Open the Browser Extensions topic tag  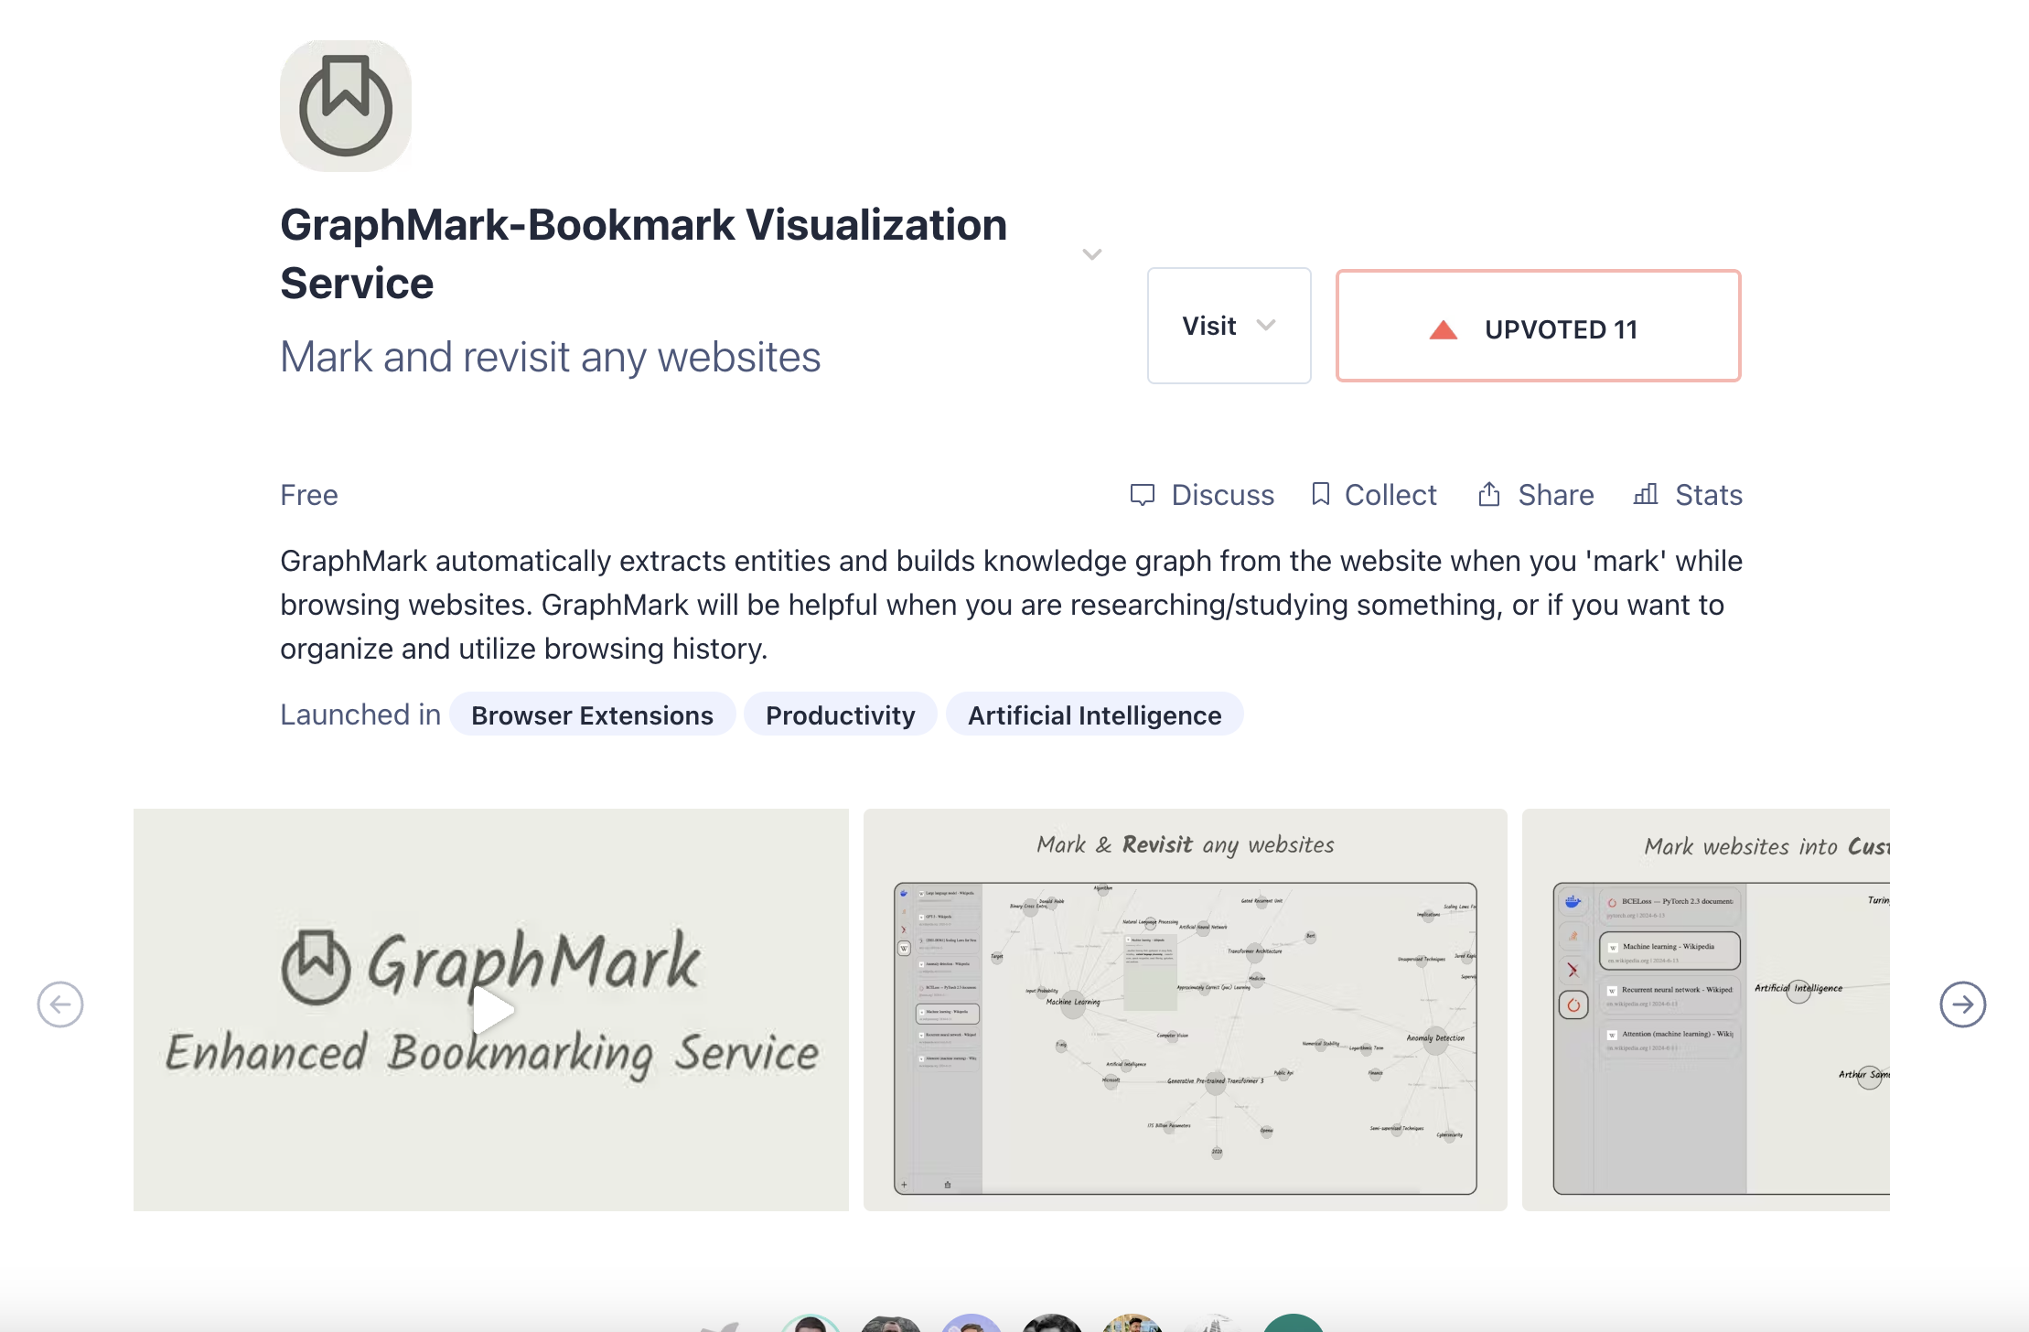(592, 714)
